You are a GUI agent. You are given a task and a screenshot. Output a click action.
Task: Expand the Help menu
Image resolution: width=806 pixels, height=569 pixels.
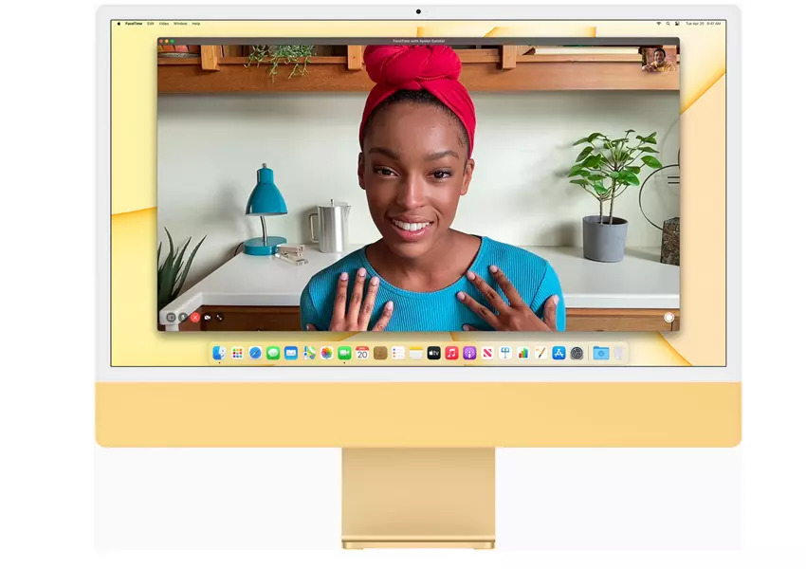point(196,23)
